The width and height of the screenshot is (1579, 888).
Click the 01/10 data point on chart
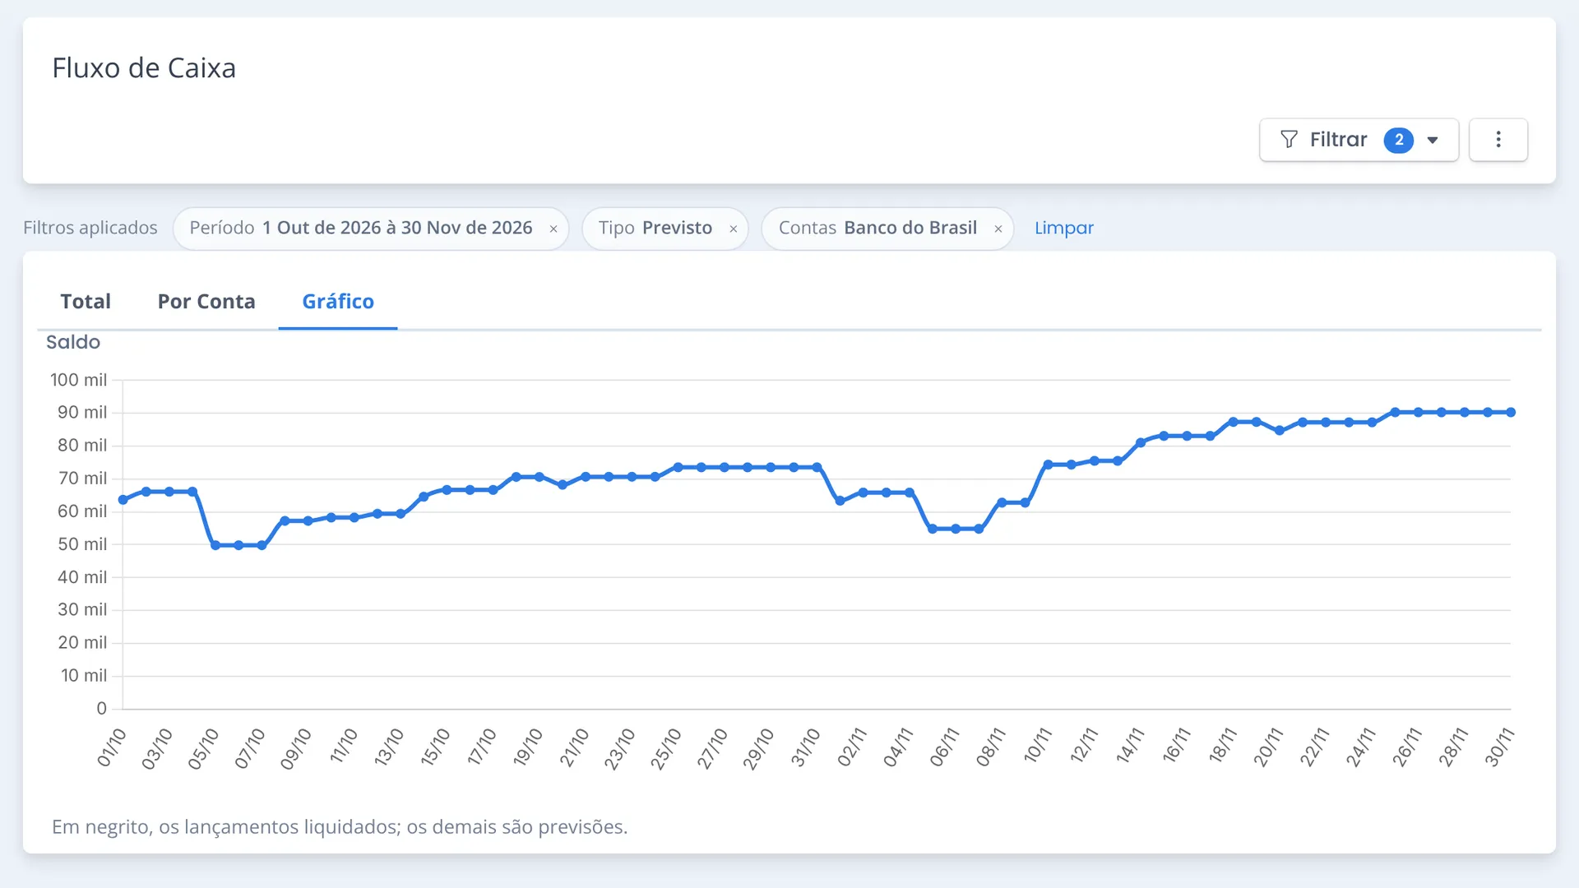point(123,500)
